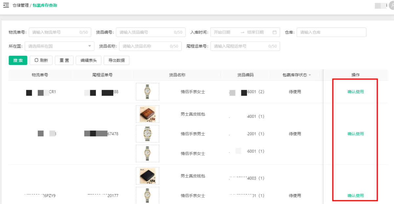Select 包裹库存查询 breadcrumb item

click(45, 5)
